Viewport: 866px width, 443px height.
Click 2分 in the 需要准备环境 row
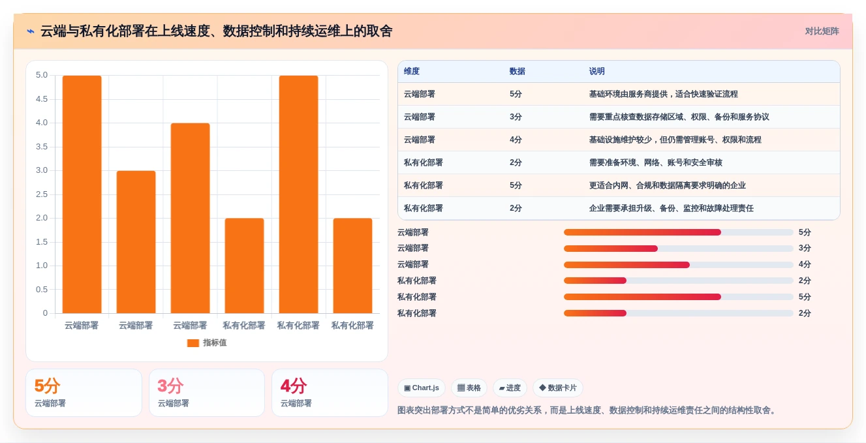click(x=516, y=162)
